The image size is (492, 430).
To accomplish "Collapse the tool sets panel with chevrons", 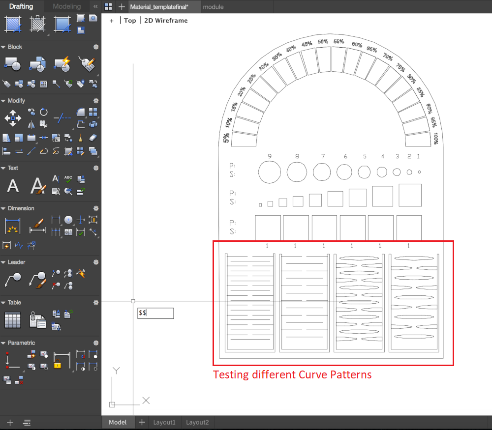I will (95, 6).
